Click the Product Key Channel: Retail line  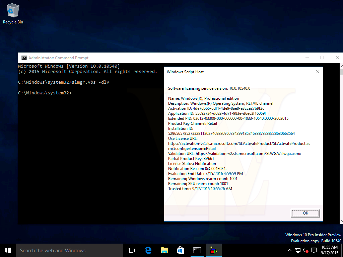[193, 123]
